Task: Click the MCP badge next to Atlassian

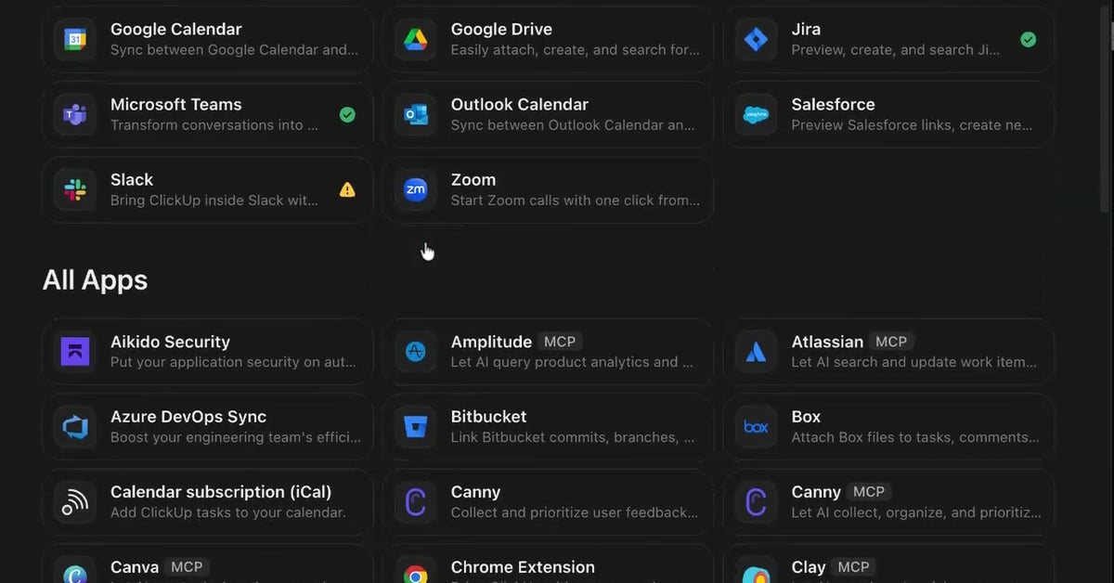Action: pyautogui.click(x=891, y=342)
